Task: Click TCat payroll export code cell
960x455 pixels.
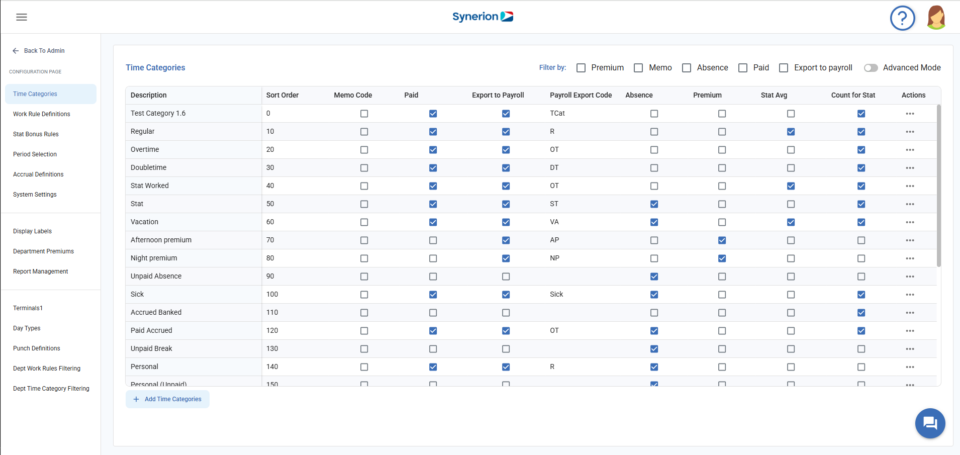Action: coord(557,114)
